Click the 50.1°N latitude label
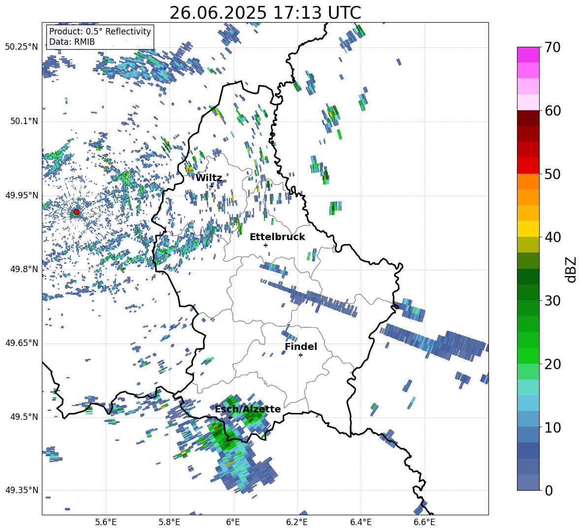Screen dimensions: 583x532 point(24,121)
